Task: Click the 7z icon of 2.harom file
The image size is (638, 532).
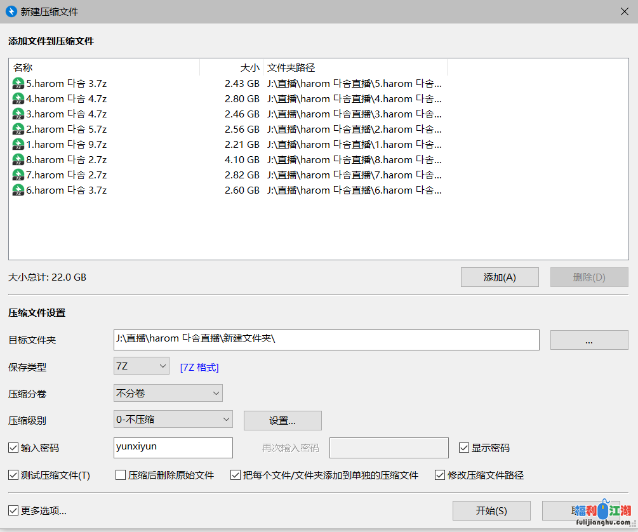Action: click(x=18, y=129)
